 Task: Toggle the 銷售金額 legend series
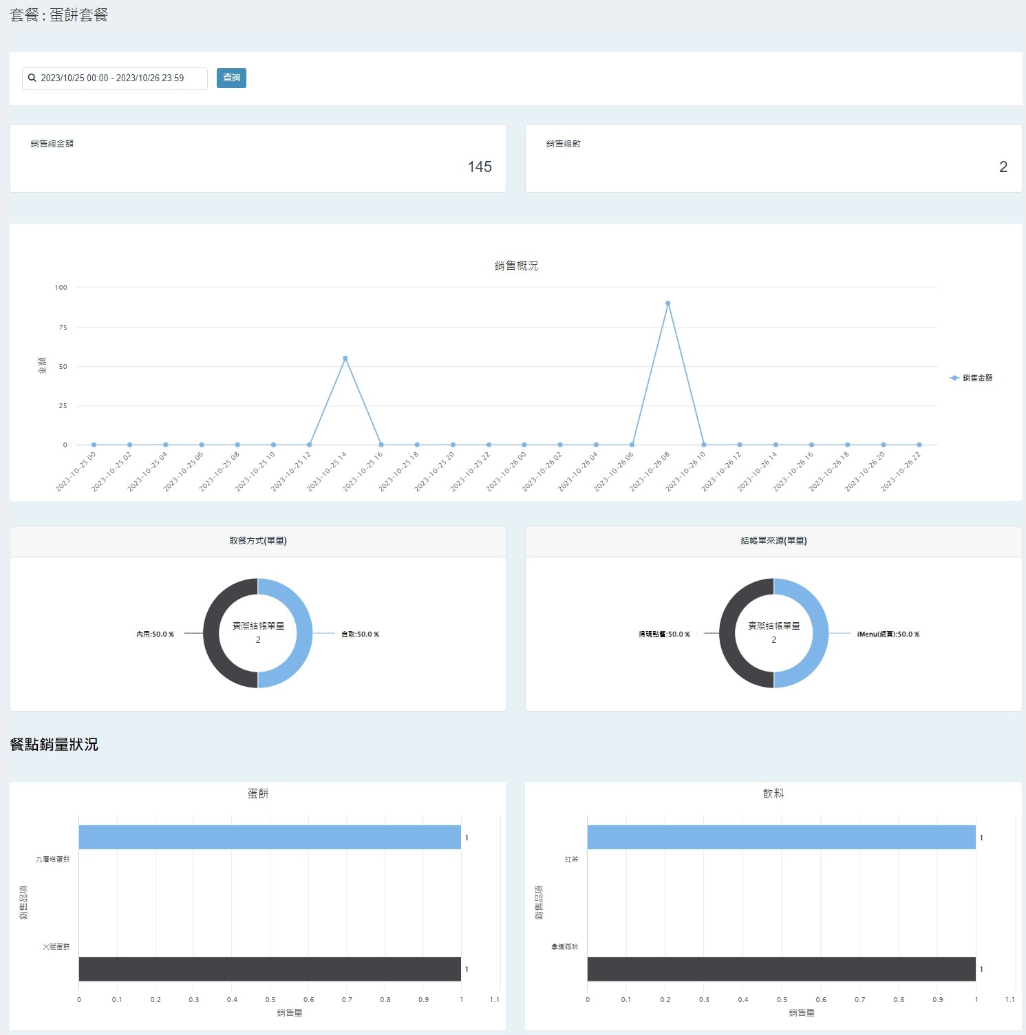[x=971, y=378]
